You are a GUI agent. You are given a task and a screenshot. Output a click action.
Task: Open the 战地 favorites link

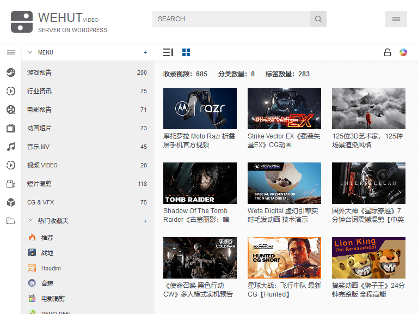pos(47,253)
